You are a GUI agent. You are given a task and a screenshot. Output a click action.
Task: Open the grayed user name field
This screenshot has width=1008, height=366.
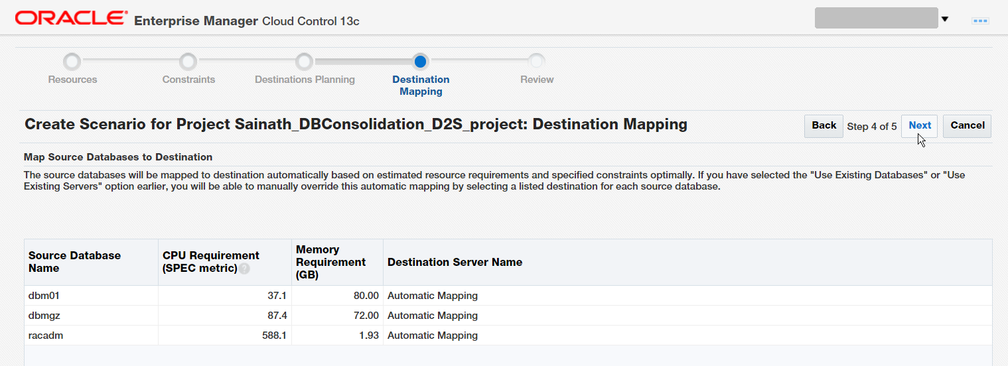pos(876,18)
